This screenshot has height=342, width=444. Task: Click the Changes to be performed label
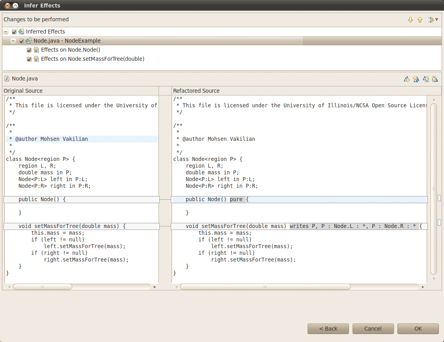36,19
